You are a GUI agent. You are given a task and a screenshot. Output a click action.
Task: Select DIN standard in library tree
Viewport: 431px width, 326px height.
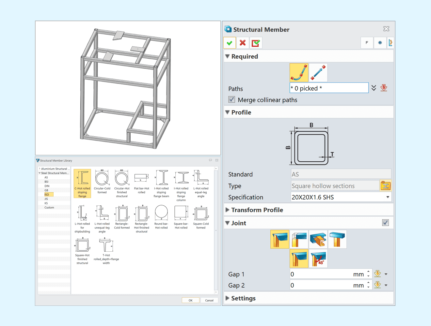point(47,186)
